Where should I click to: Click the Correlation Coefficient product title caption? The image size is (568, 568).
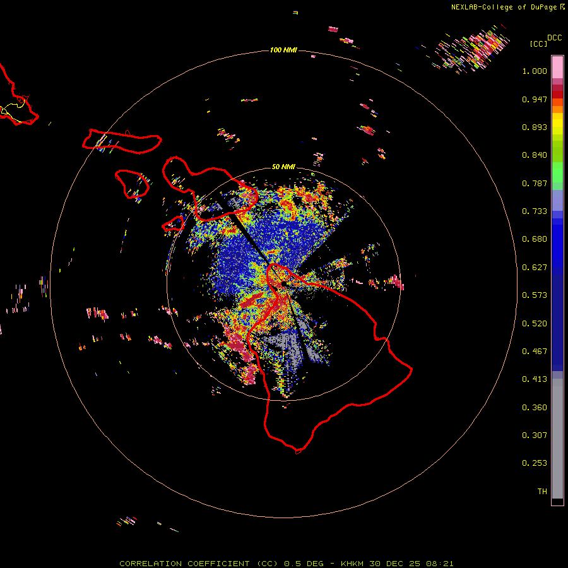click(x=286, y=564)
